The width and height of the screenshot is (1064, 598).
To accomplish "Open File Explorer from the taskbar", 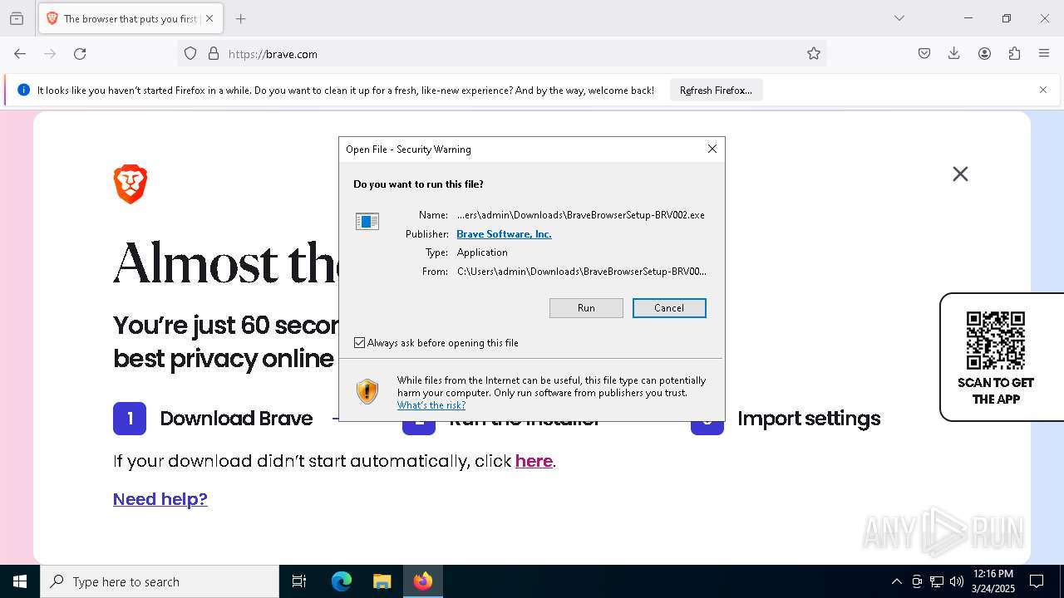I will click(382, 581).
